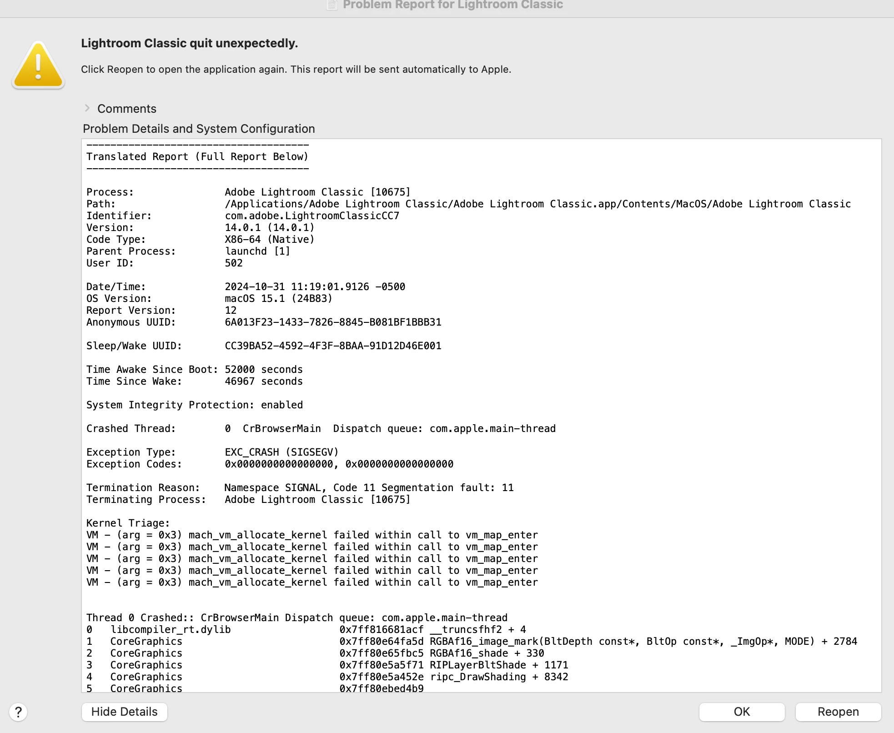The height and width of the screenshot is (733, 894).
Task: Click the document icon in title bar
Action: click(332, 5)
